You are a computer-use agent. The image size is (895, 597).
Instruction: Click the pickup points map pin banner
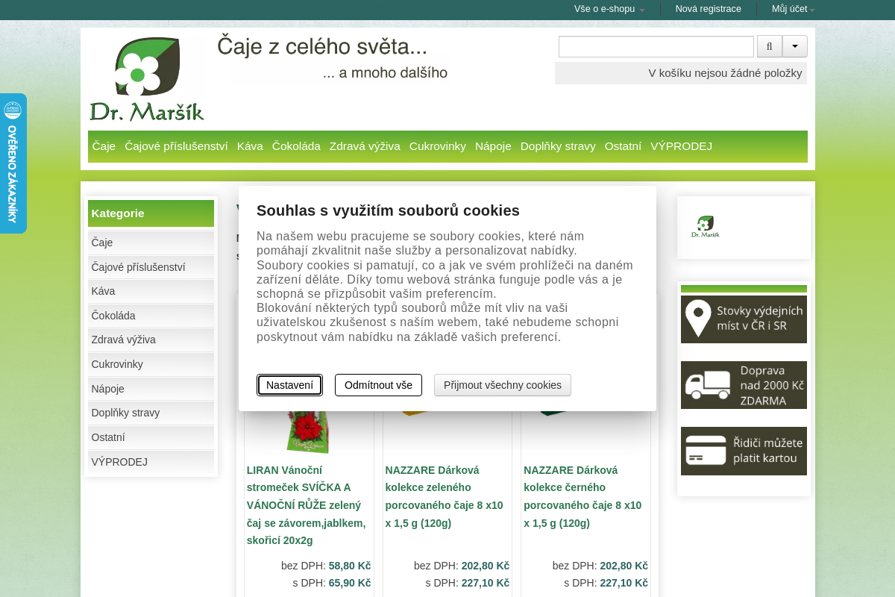coord(744,319)
